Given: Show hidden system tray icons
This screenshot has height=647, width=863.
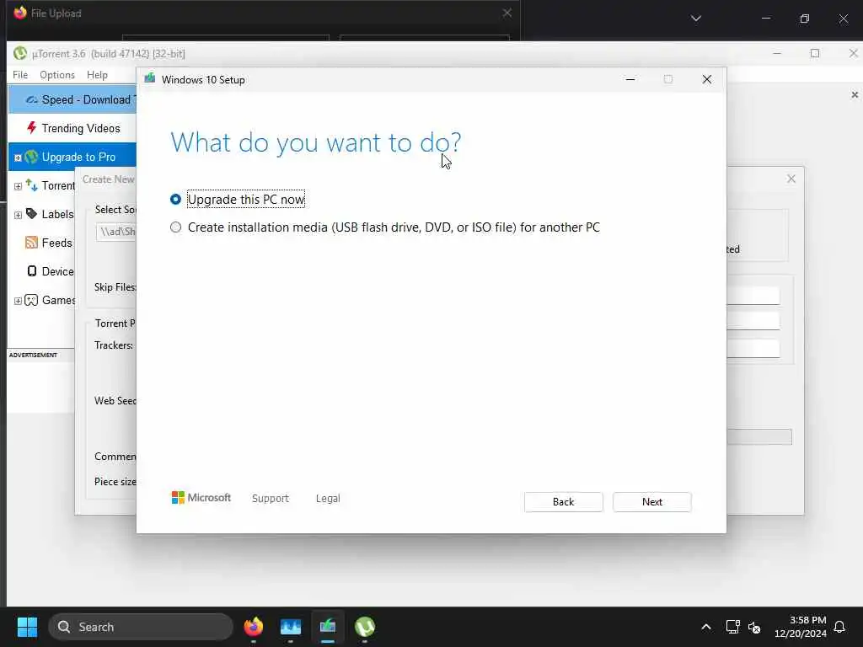Looking at the screenshot, I should click(x=706, y=627).
